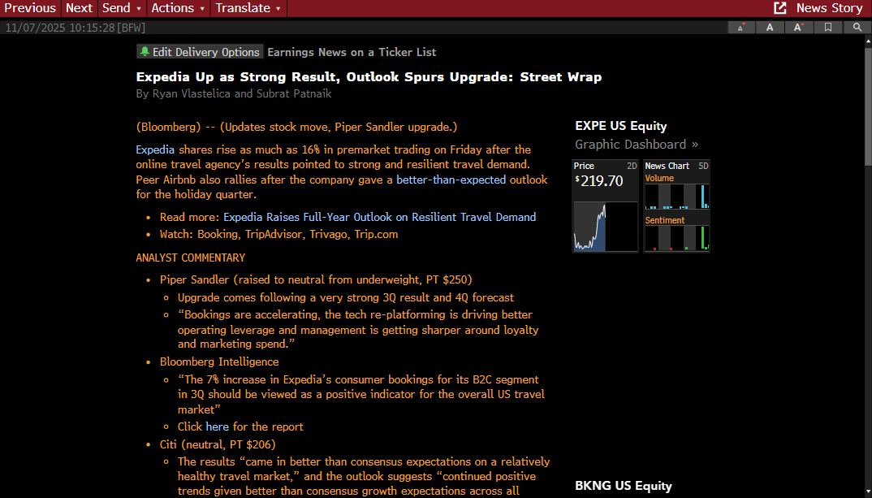This screenshot has height=498, width=872.
Task: Click the EXPE US Equity heading
Action: click(620, 126)
